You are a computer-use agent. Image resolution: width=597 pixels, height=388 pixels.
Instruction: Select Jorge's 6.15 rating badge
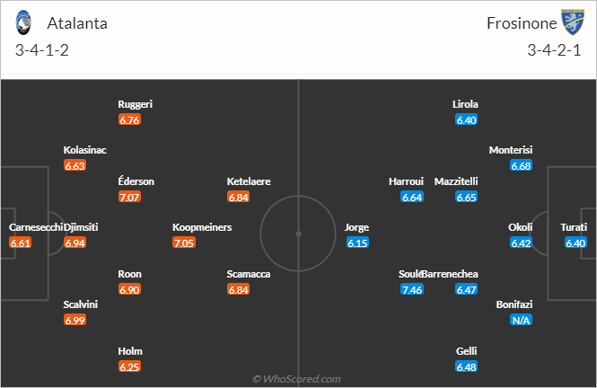(357, 243)
